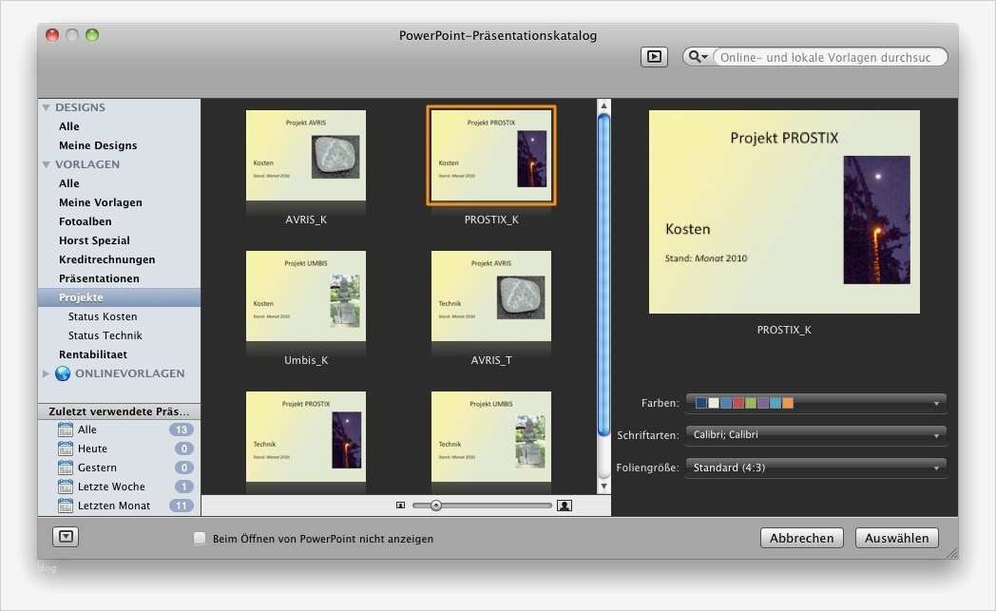Select the Umbis_K template thumbnail
996x611 pixels.
[x=306, y=296]
